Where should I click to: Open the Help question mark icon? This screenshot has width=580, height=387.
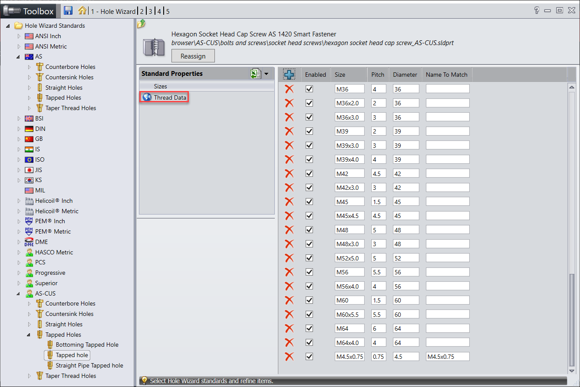[537, 10]
